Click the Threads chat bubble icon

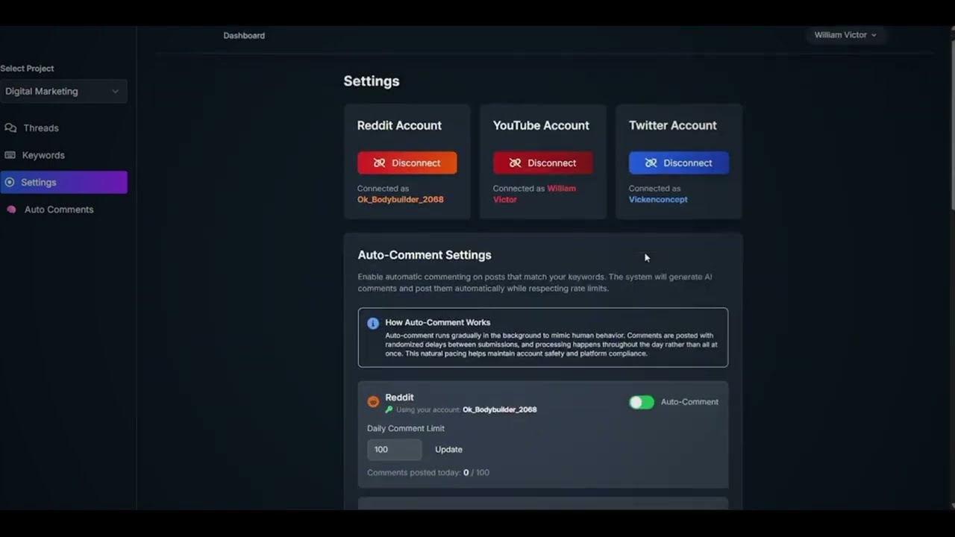coord(10,128)
